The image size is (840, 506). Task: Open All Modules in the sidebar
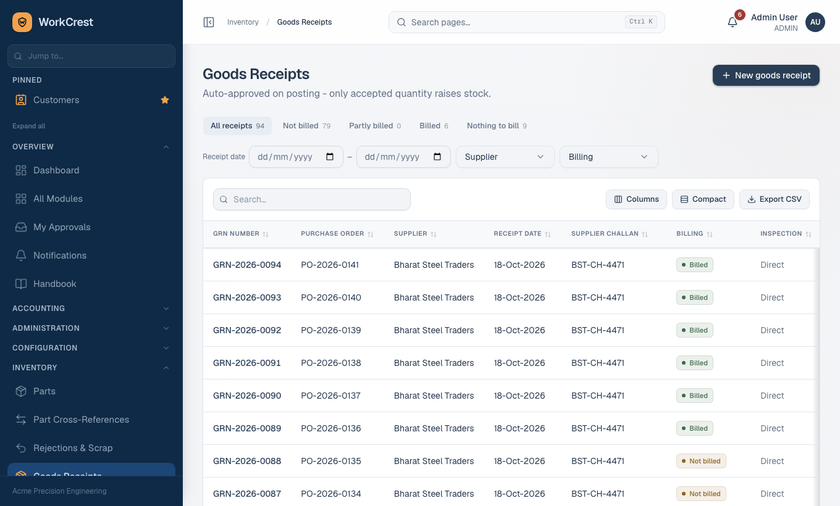(x=91, y=199)
